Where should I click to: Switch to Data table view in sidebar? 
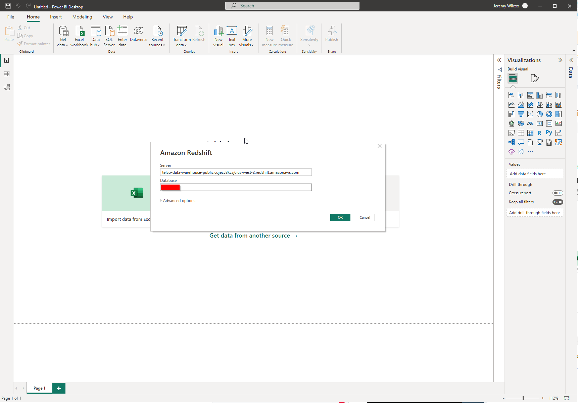click(7, 74)
